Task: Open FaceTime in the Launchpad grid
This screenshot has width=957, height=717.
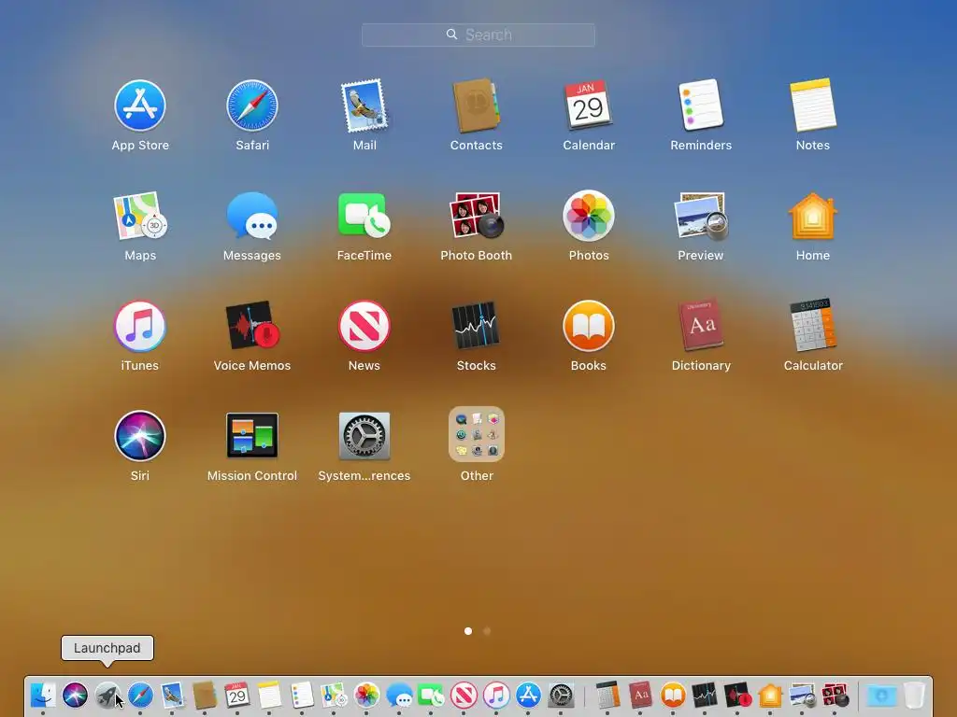Action: coord(364,216)
